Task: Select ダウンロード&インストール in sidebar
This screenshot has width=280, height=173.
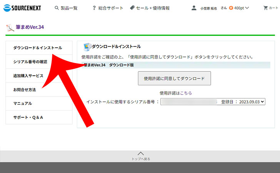Action: [x=39, y=48]
